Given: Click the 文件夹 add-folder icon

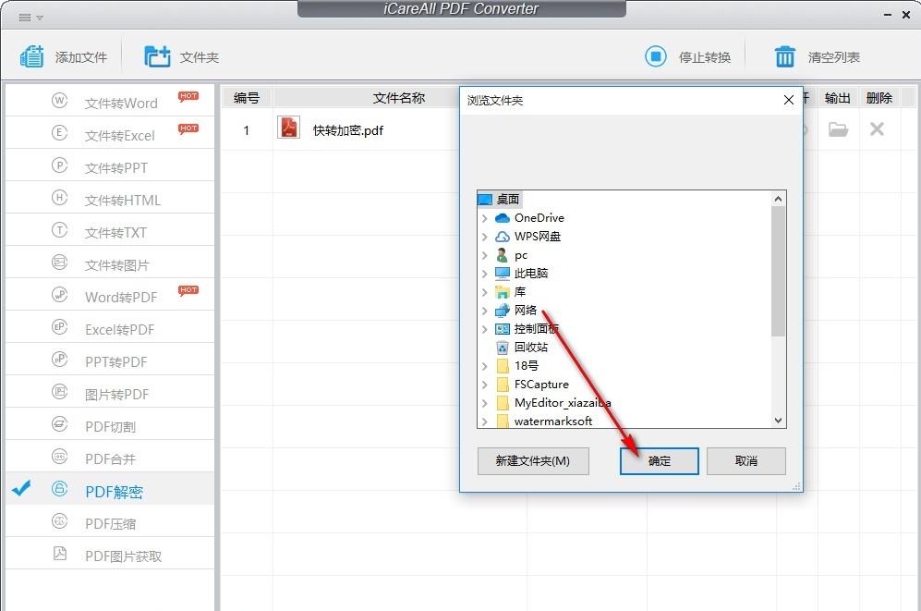Looking at the screenshot, I should [x=157, y=56].
